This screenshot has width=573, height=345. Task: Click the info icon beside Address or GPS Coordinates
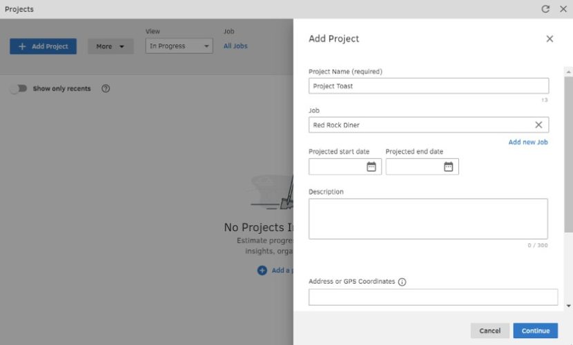pos(402,282)
